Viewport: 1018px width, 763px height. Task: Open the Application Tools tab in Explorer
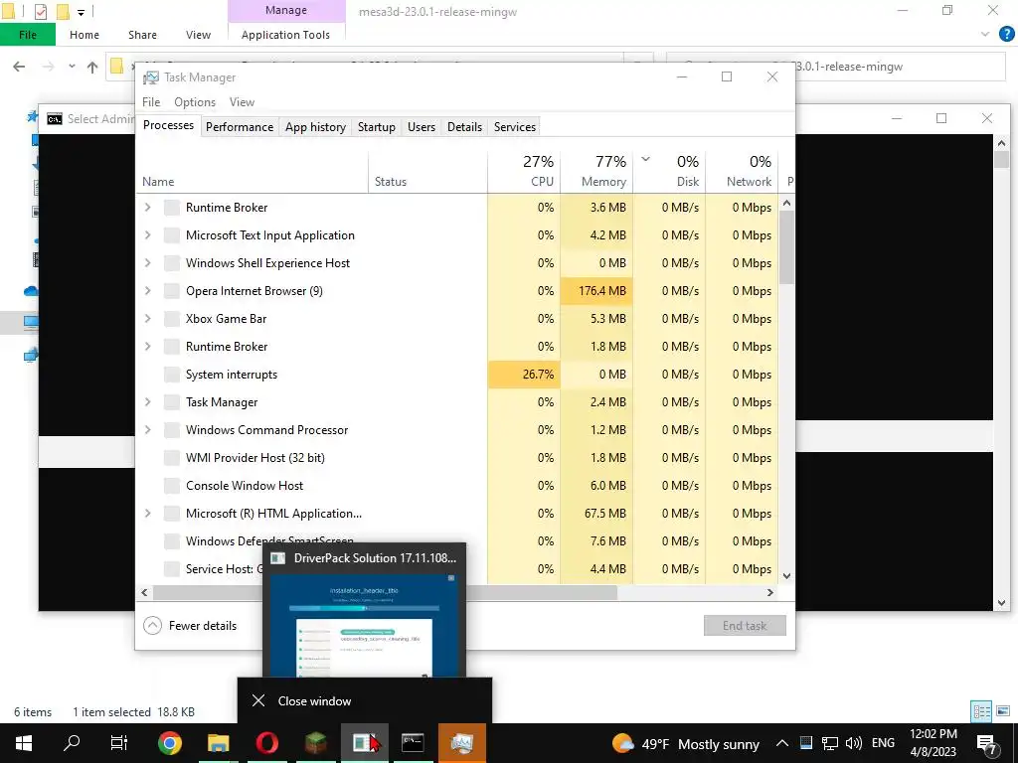(x=285, y=35)
